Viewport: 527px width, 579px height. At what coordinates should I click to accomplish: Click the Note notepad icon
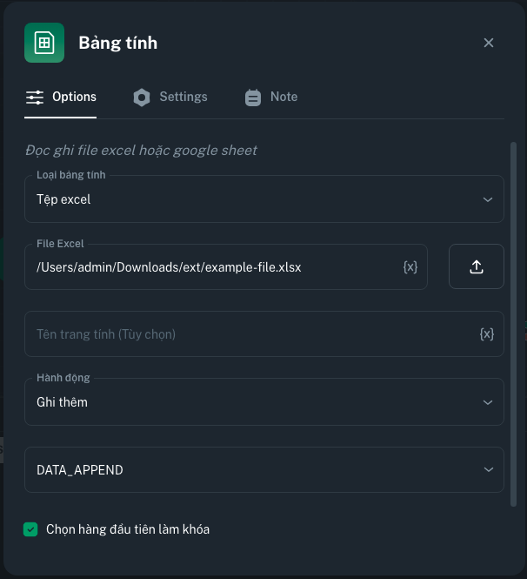253,98
